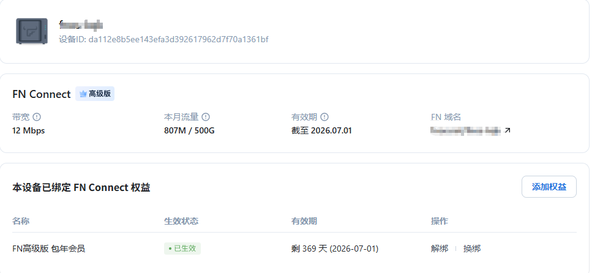Click the device ID text
The height and width of the screenshot is (273, 592).
(163, 39)
